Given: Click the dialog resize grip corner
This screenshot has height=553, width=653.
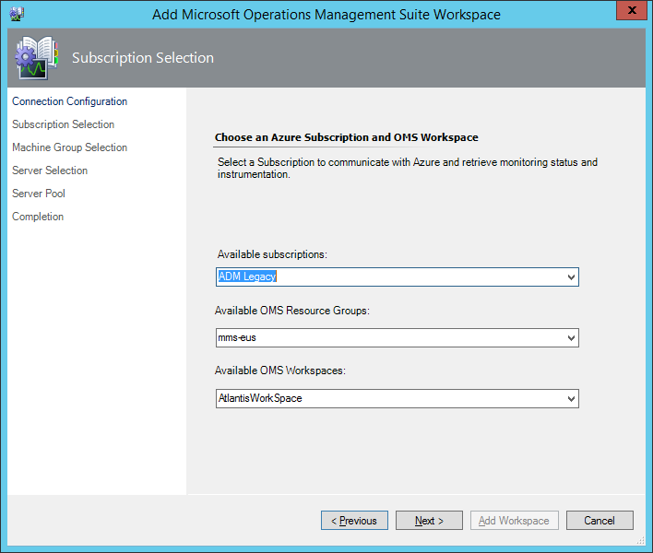Looking at the screenshot, I should [640, 540].
